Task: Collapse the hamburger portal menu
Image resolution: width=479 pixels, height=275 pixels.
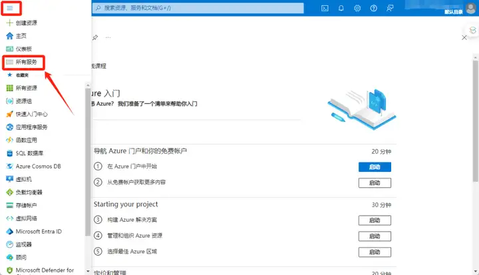Action: pos(10,8)
